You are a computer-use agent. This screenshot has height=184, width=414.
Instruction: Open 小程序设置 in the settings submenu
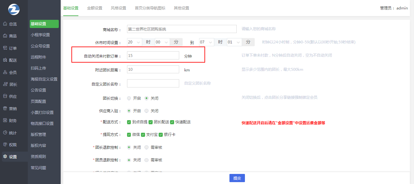(x=40, y=35)
